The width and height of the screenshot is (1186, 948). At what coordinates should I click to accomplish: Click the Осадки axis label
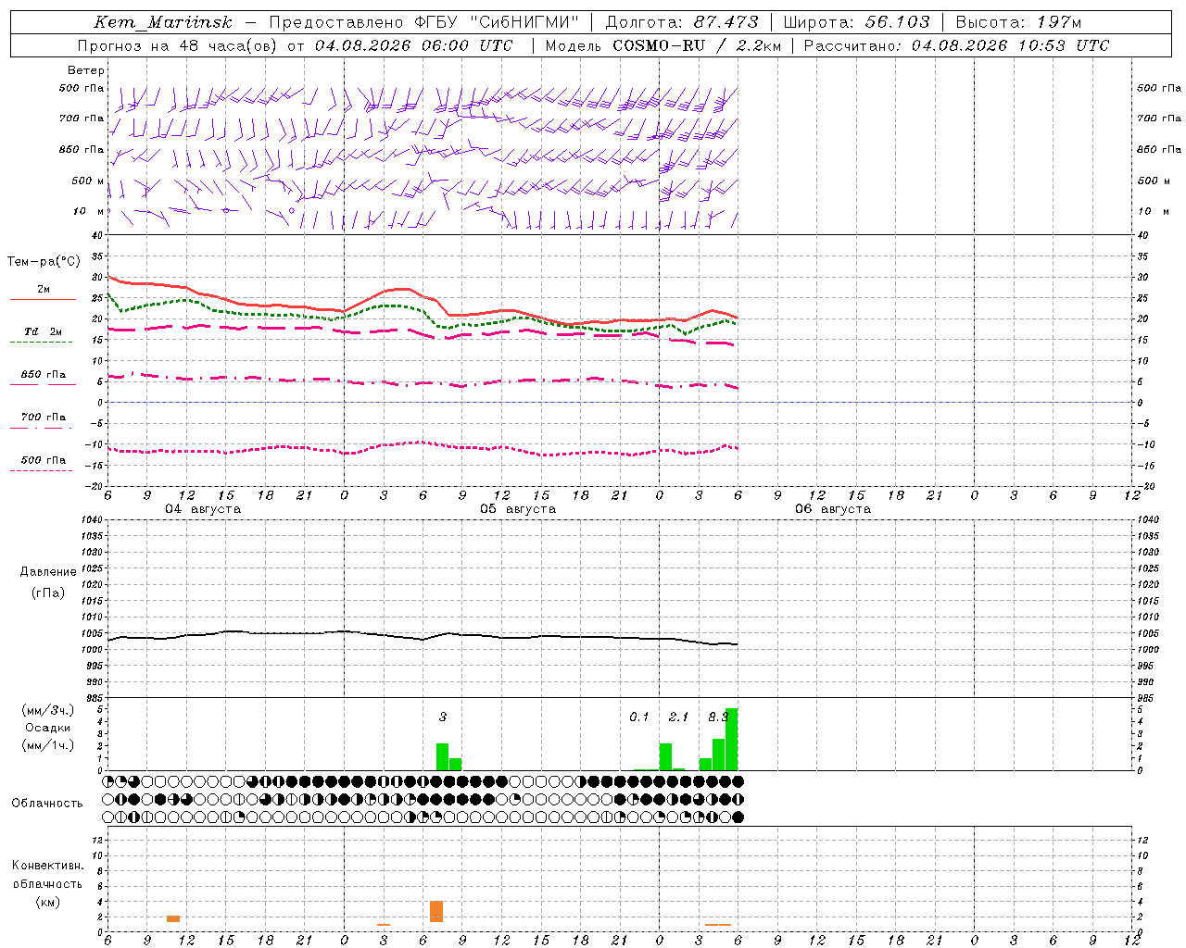click(47, 728)
